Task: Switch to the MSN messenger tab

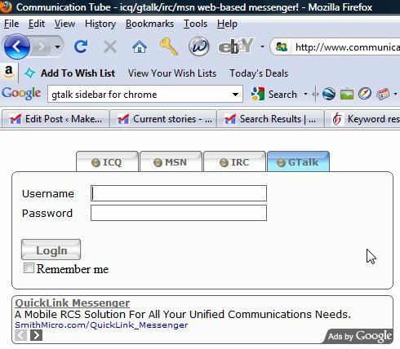Action: pyautogui.click(x=171, y=162)
